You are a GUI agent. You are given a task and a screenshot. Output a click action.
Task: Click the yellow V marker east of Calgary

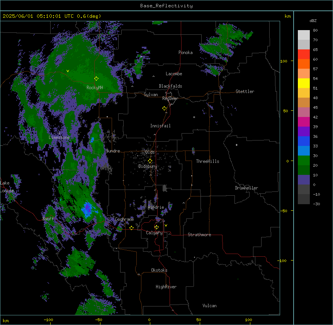tap(166, 225)
